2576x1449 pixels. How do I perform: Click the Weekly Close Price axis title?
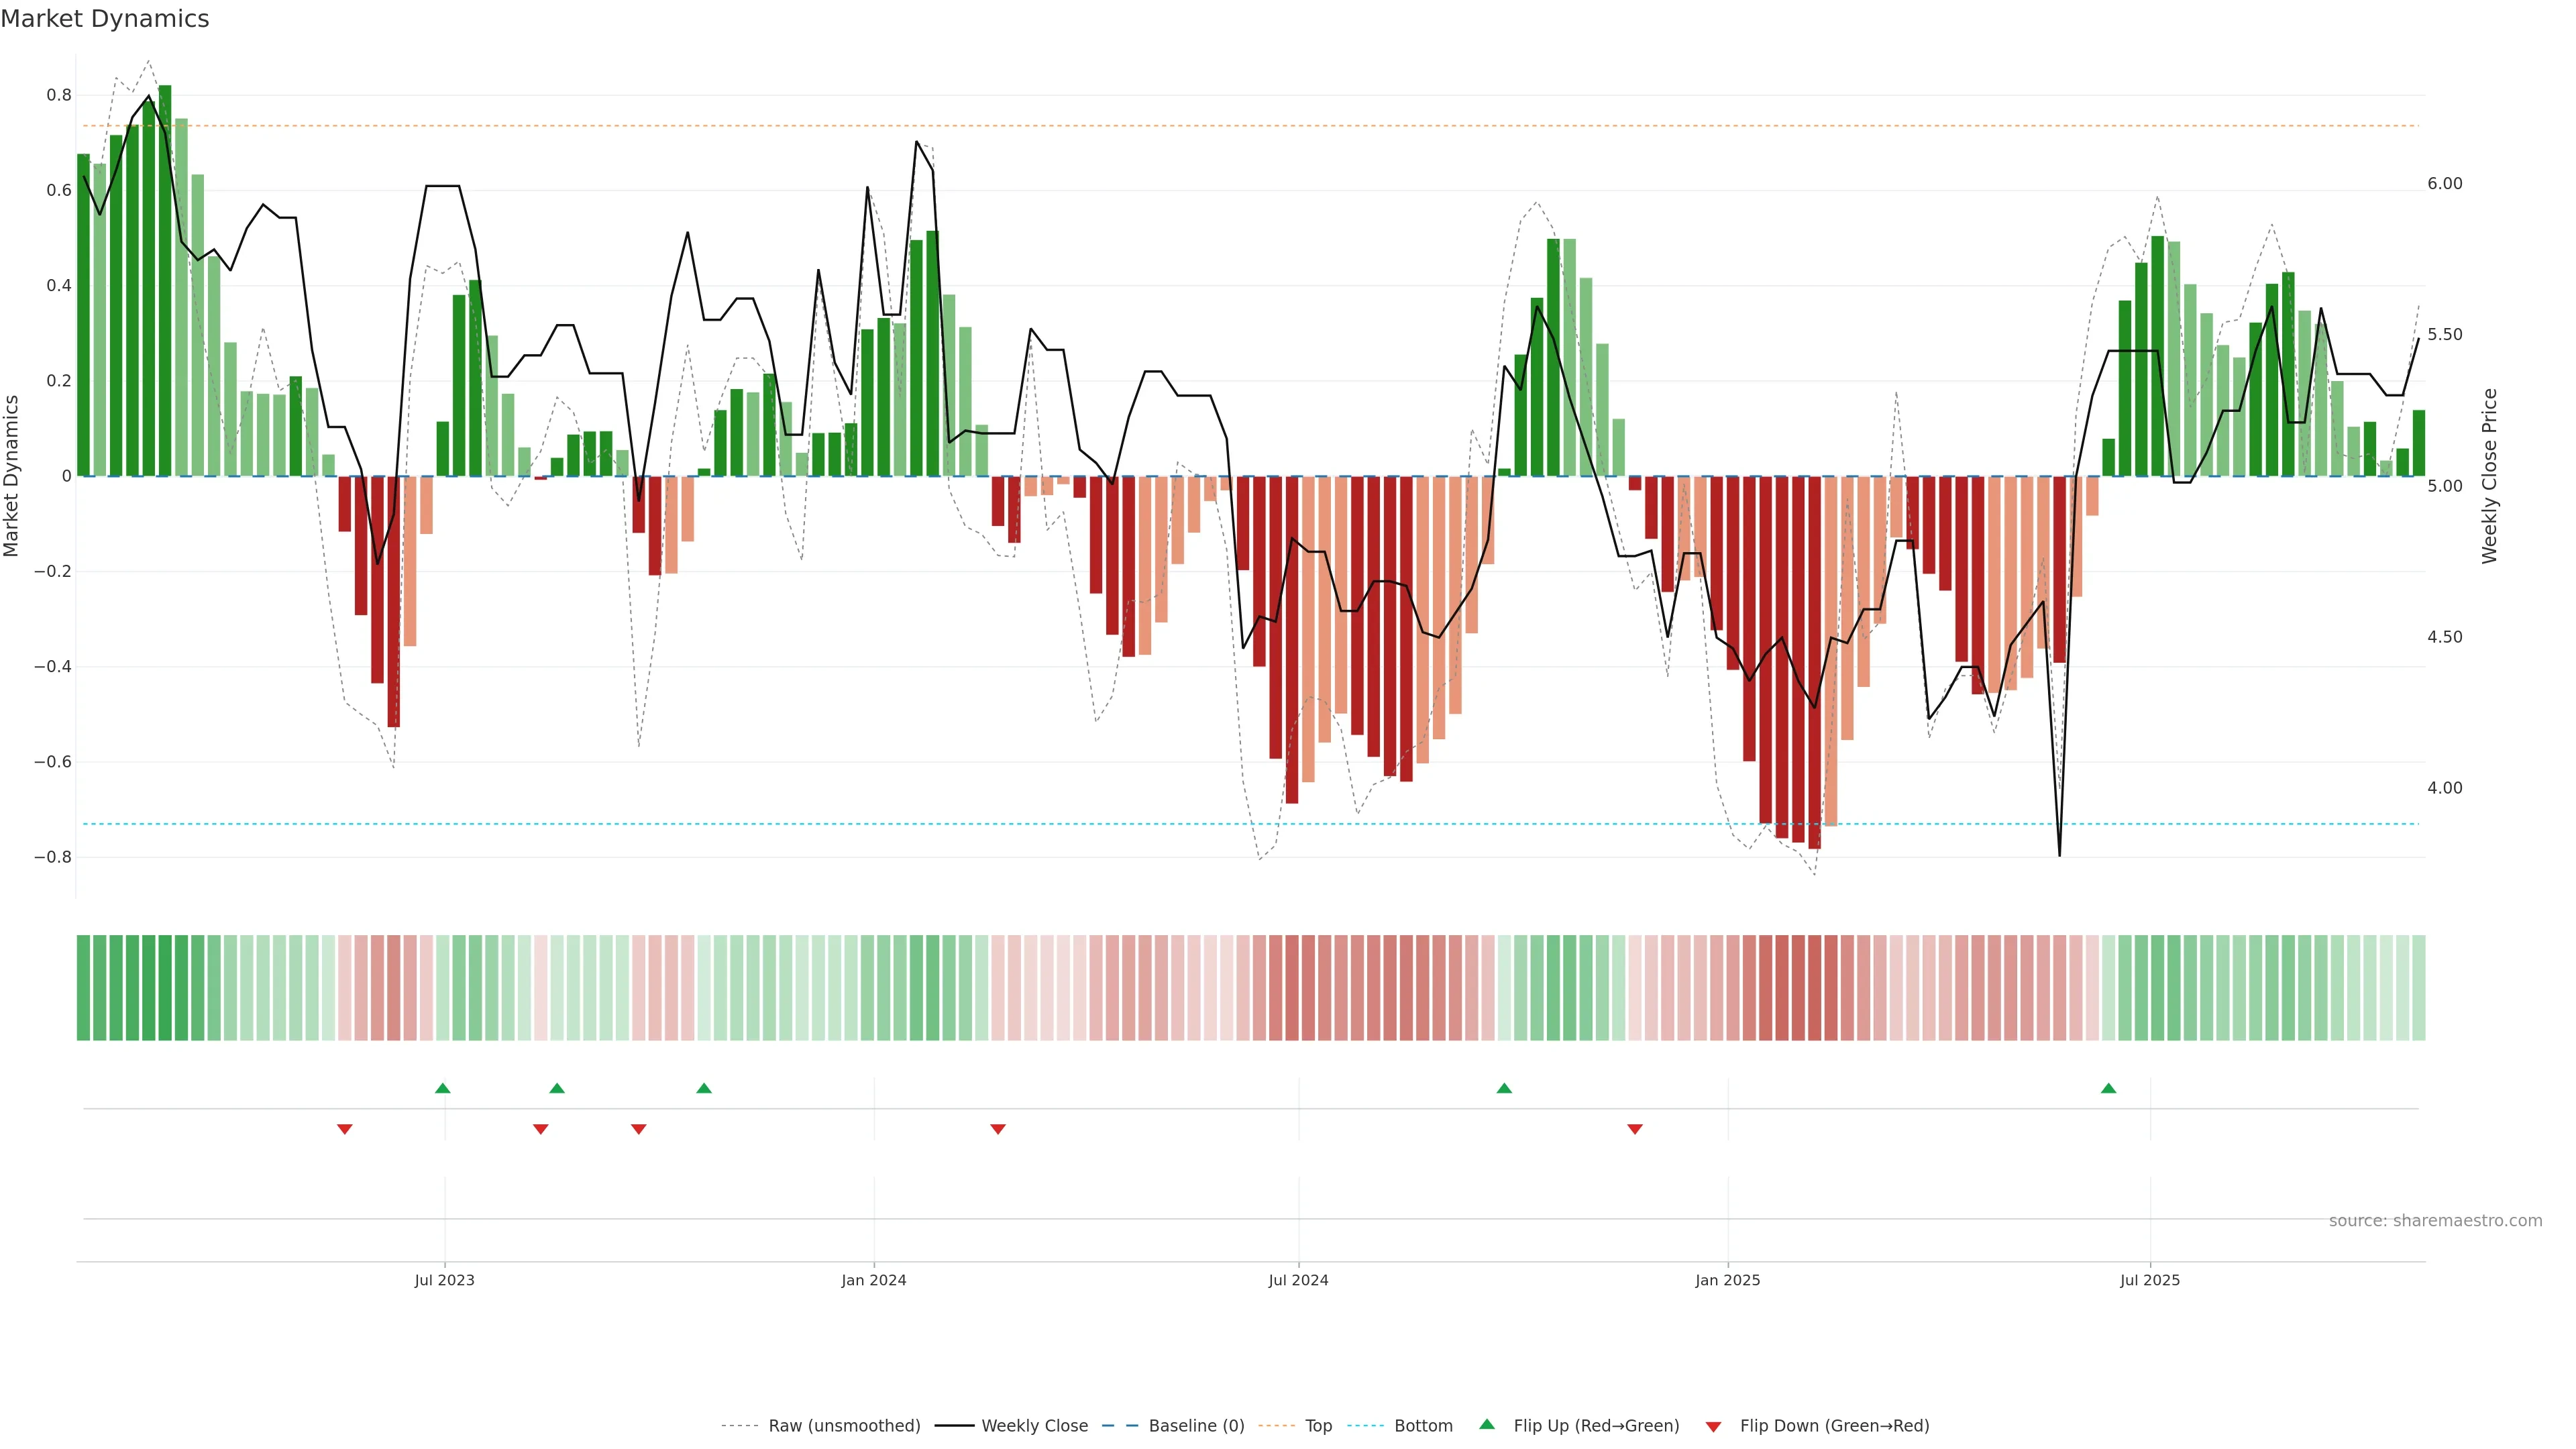click(2489, 476)
